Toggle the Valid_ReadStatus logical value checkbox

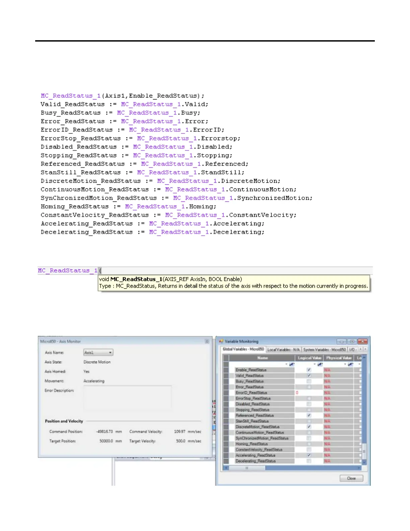pos(309,376)
